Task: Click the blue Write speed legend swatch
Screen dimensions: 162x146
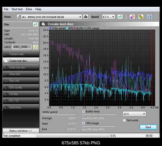Action: coord(50,28)
